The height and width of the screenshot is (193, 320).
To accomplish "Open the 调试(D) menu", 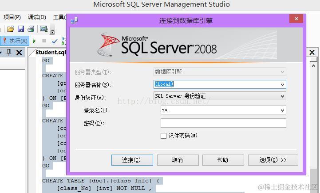I will click(37, 17).
